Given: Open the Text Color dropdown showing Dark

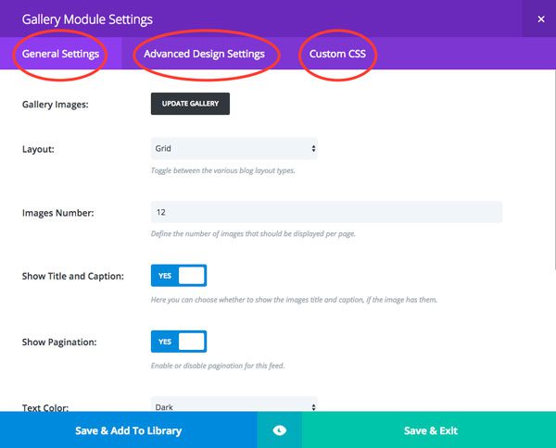Looking at the screenshot, I should click(x=234, y=405).
